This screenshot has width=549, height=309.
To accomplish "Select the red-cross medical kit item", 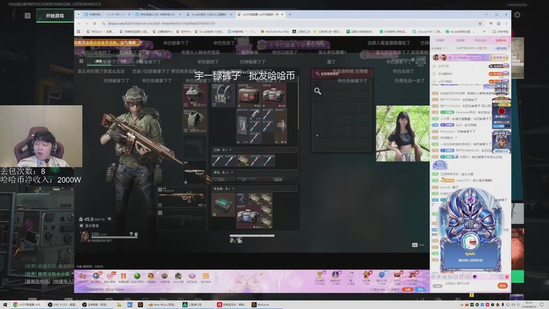I will (x=249, y=95).
